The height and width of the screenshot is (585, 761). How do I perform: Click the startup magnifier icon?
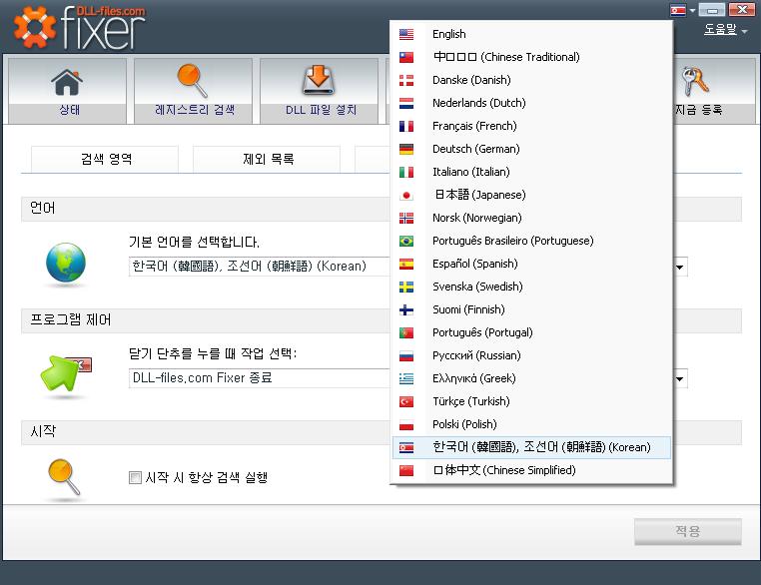coord(64,477)
